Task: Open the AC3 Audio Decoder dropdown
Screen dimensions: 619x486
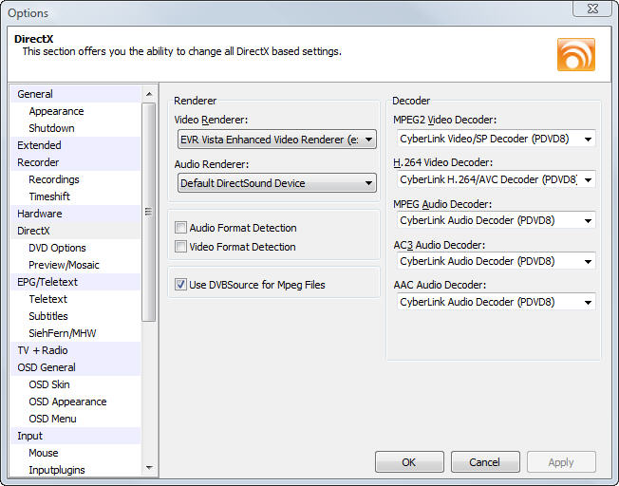Action: [x=496, y=261]
